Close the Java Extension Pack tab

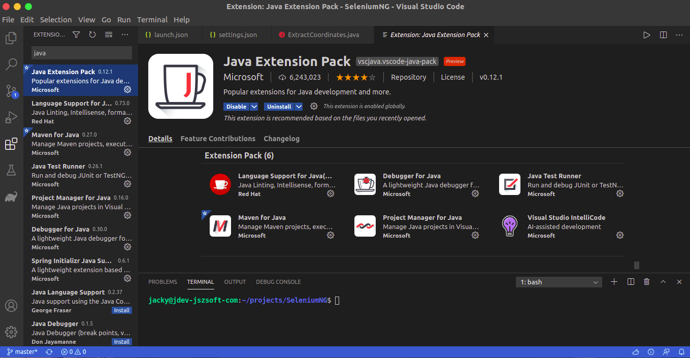(486, 35)
